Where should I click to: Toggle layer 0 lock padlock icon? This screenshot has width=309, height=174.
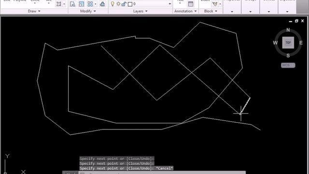[124, 4]
